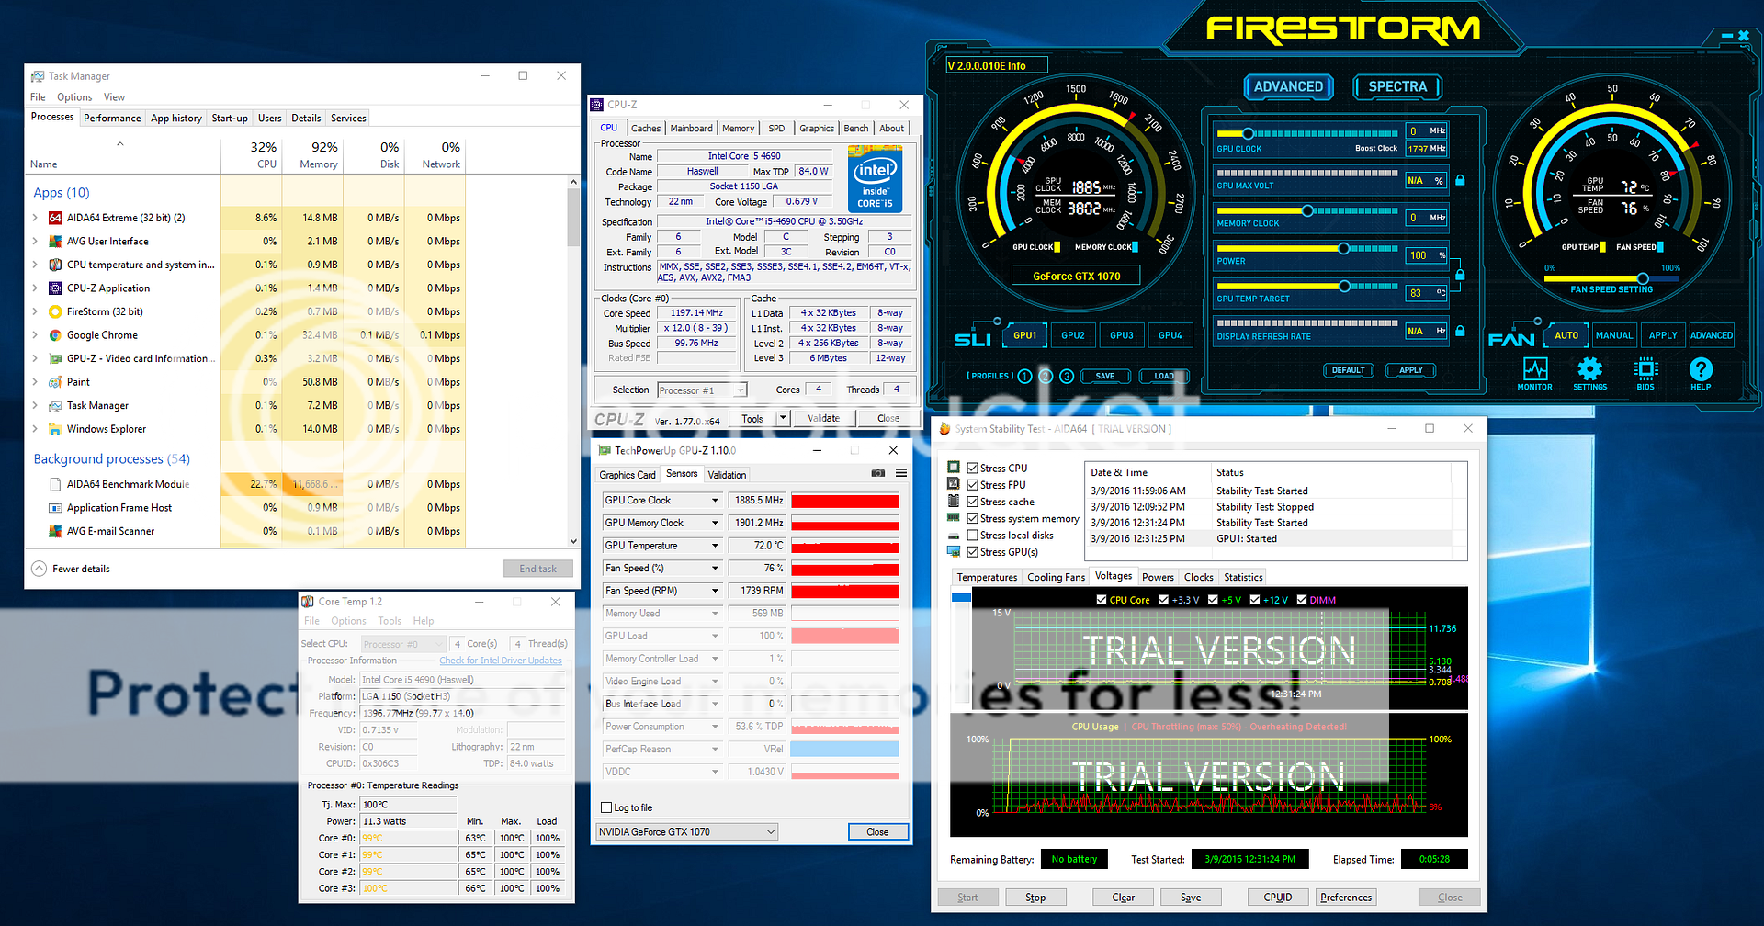This screenshot has height=926, width=1764.
Task: Click the Intel Core i5 logo in CPU-Z
Action: pos(874,178)
